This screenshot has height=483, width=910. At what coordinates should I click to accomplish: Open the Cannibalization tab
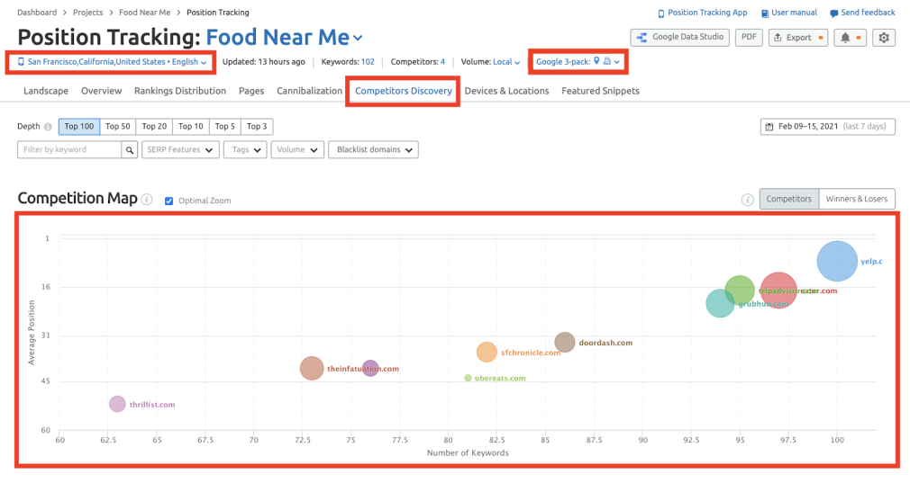[x=309, y=91]
